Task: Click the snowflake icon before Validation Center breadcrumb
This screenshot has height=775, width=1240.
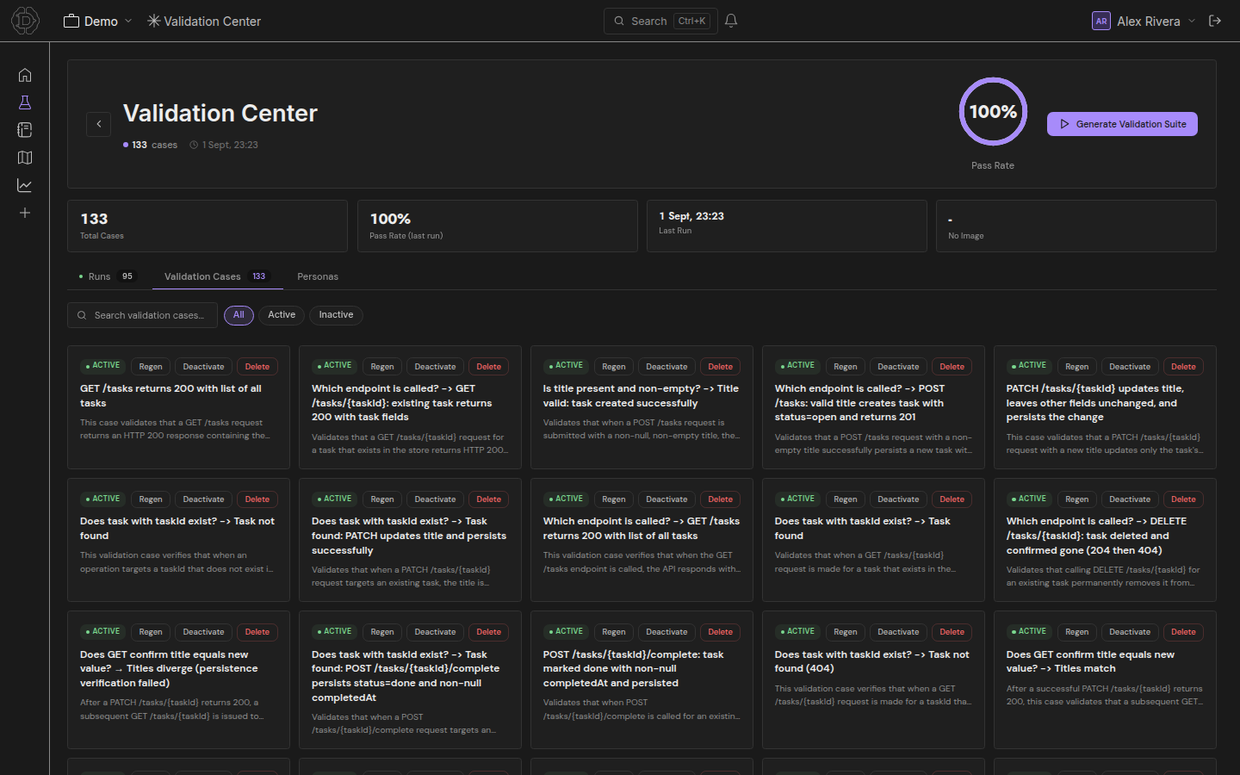Action: pos(154,21)
